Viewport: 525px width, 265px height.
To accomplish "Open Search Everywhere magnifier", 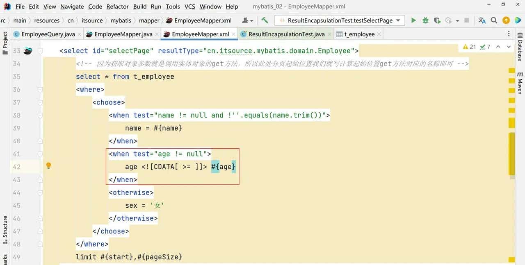I will [494, 20].
